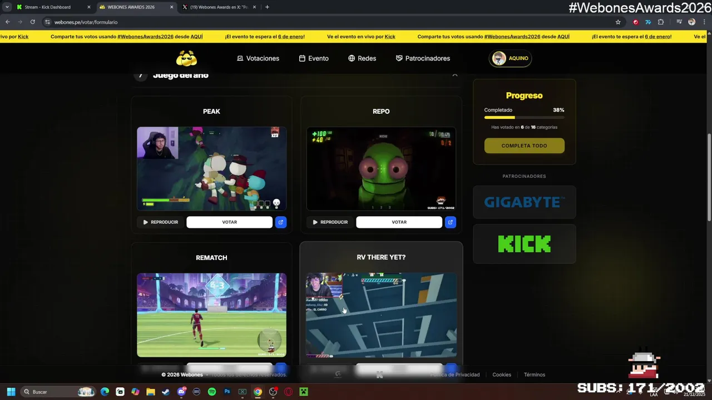Open the Cookies footer link
Viewport: 712px width, 400px height.
click(x=502, y=374)
